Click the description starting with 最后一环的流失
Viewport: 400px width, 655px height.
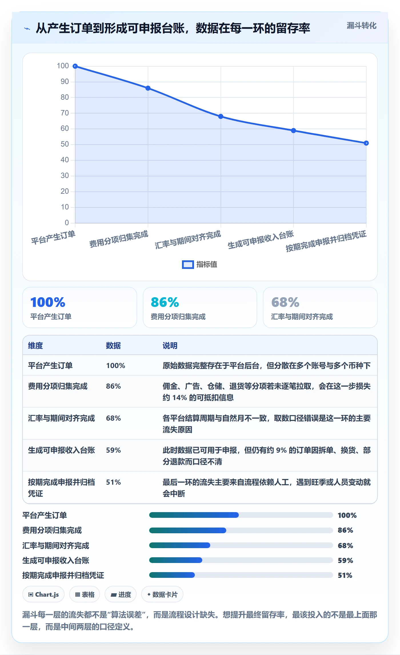click(267, 488)
